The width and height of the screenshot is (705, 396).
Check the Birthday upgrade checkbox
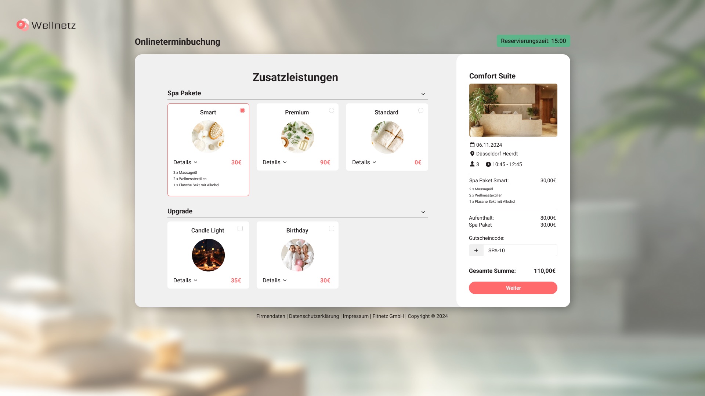pyautogui.click(x=332, y=228)
